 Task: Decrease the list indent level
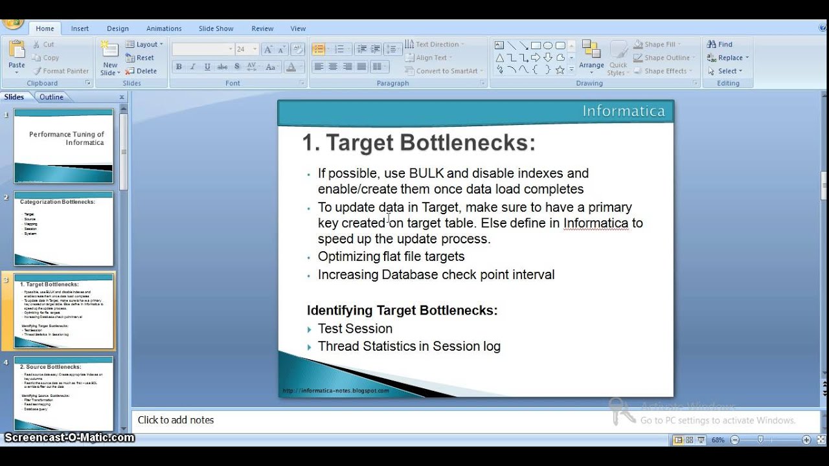(361, 49)
